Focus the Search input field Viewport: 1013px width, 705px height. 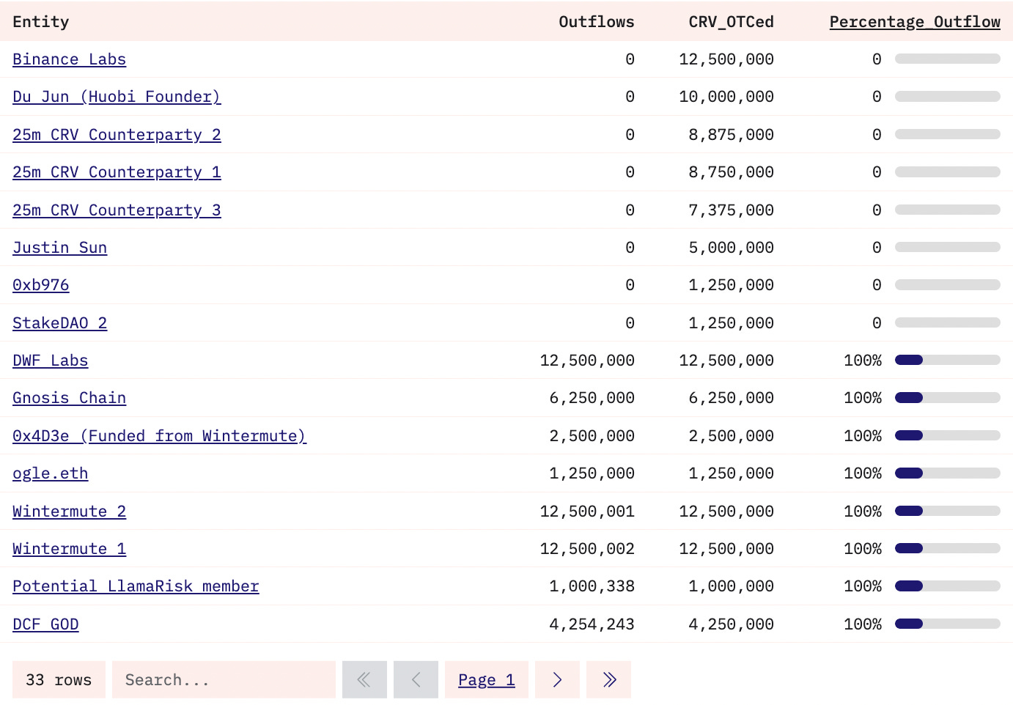click(x=224, y=679)
